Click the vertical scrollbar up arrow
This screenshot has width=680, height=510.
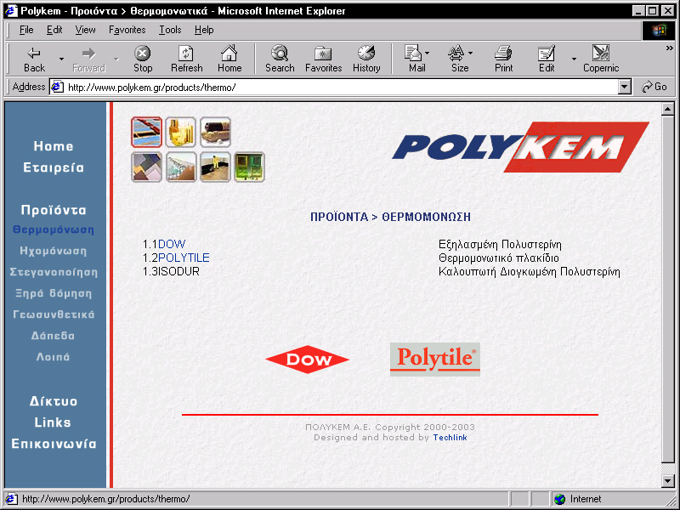point(668,110)
